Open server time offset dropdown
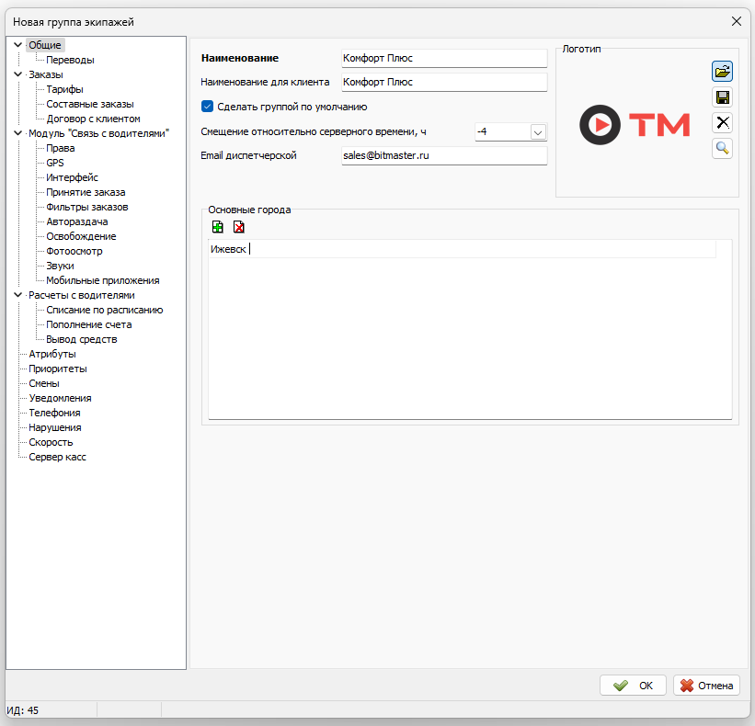Viewport: 755px width, 726px height. (538, 132)
